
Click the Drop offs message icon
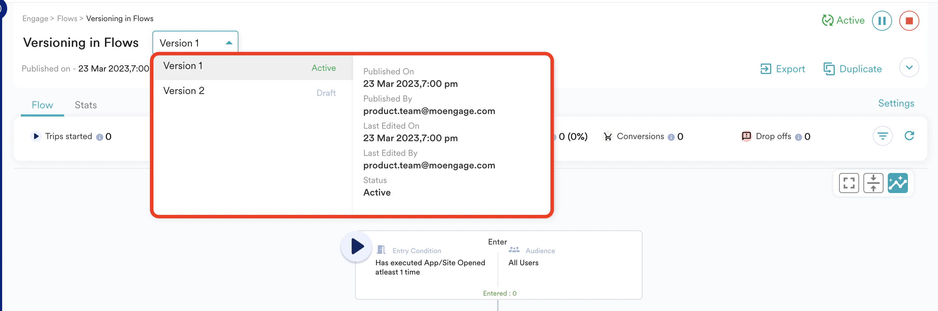(746, 136)
